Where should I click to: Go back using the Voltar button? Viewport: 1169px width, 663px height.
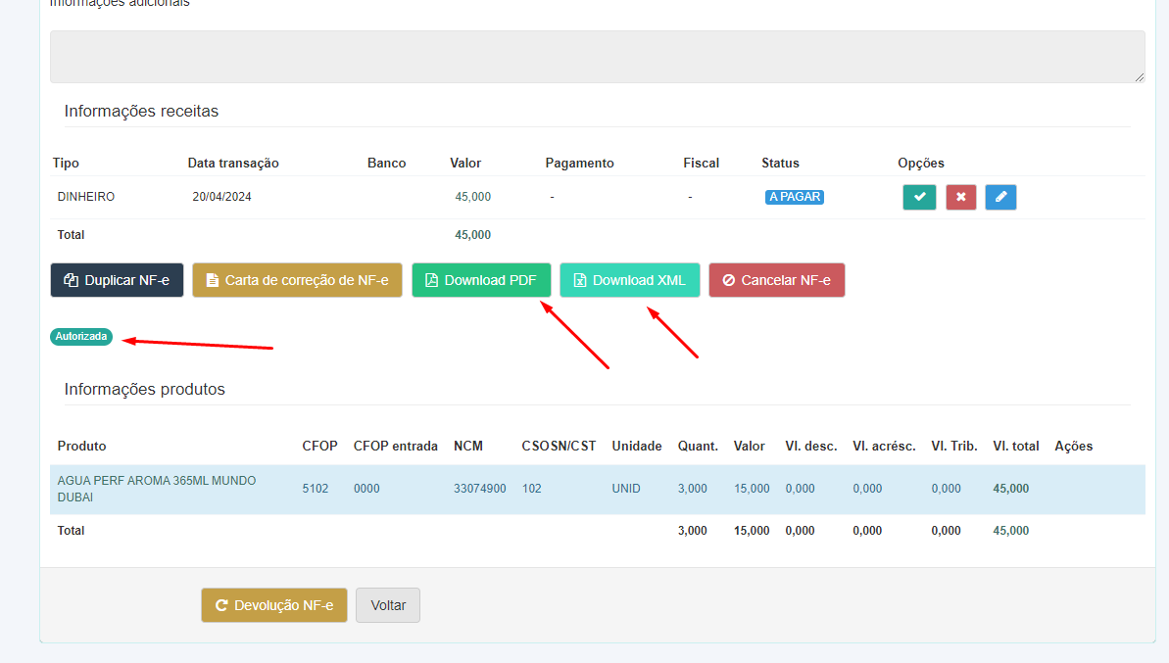click(388, 605)
